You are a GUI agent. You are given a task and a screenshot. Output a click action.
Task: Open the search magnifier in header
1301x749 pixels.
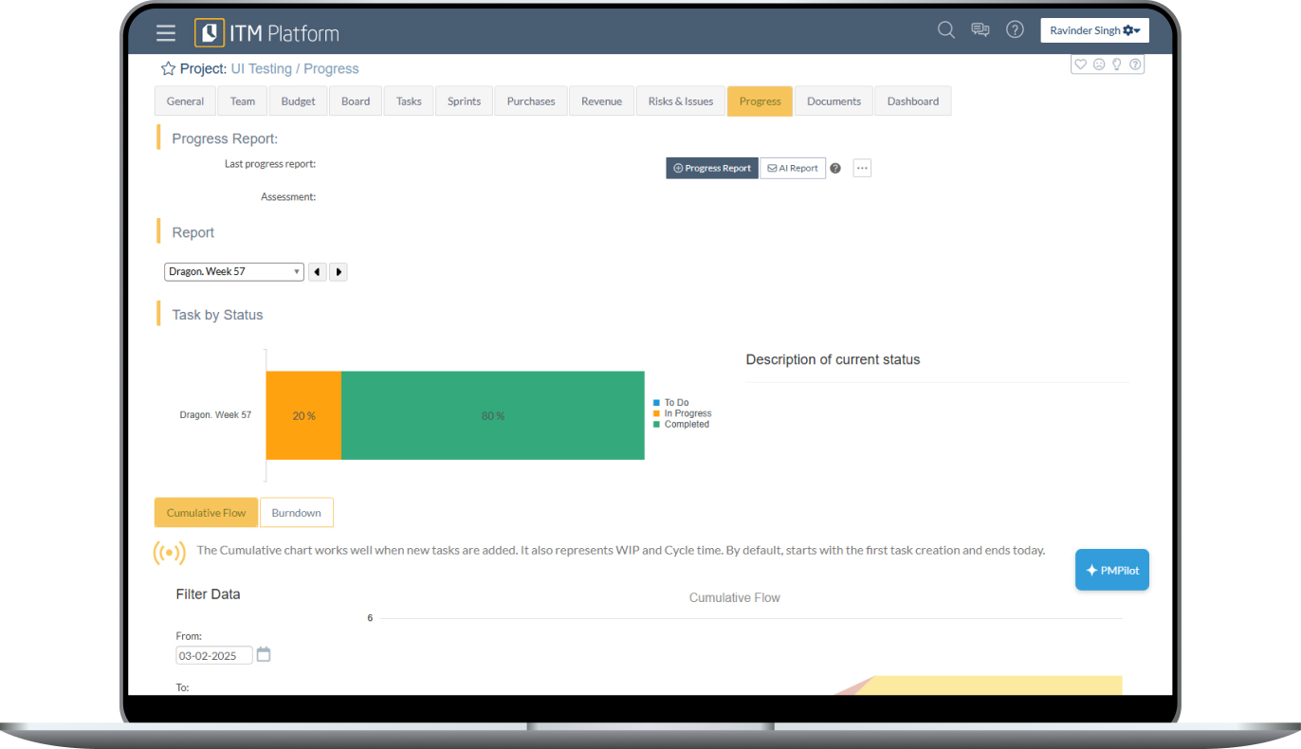945,30
